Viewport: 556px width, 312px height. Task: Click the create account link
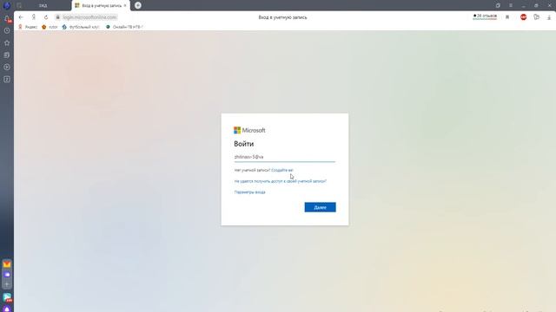[282, 170]
